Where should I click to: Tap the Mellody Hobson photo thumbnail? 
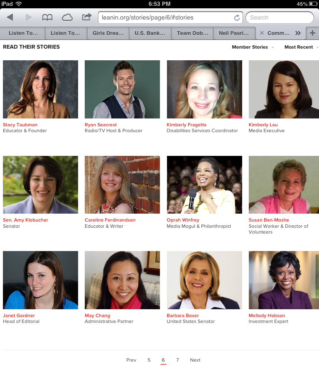click(284, 280)
